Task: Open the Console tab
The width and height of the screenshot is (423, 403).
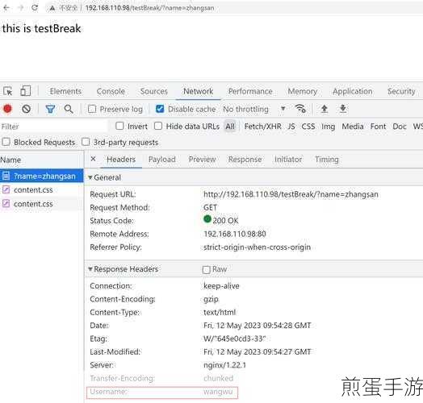Action: (111, 91)
